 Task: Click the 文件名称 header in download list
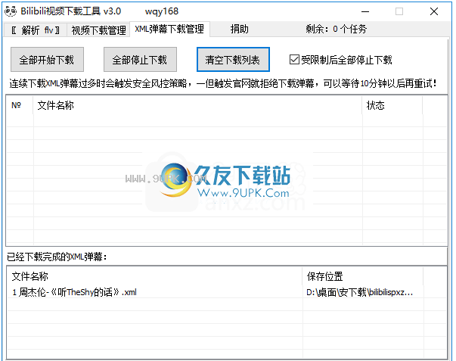pos(198,105)
